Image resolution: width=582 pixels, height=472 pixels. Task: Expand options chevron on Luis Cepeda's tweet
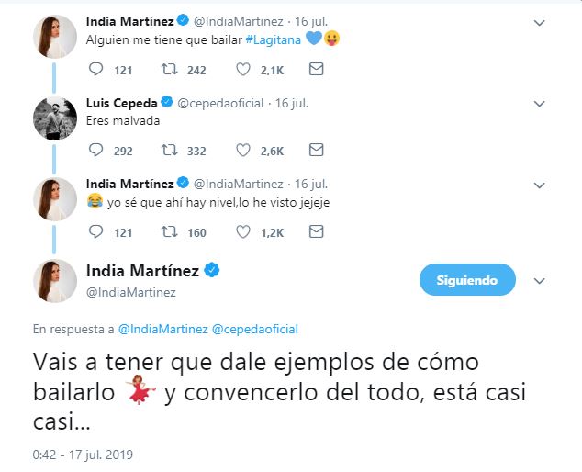click(x=539, y=104)
